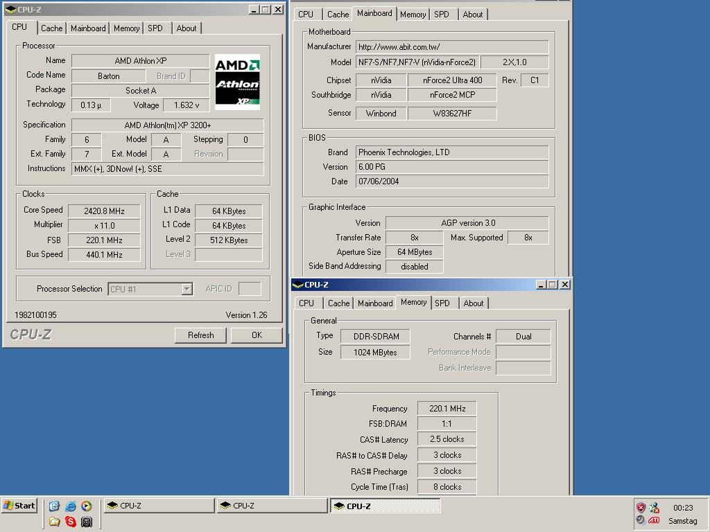Click the gray speaker-like tray icon
This screenshot has height=532, width=710.
pos(640,520)
